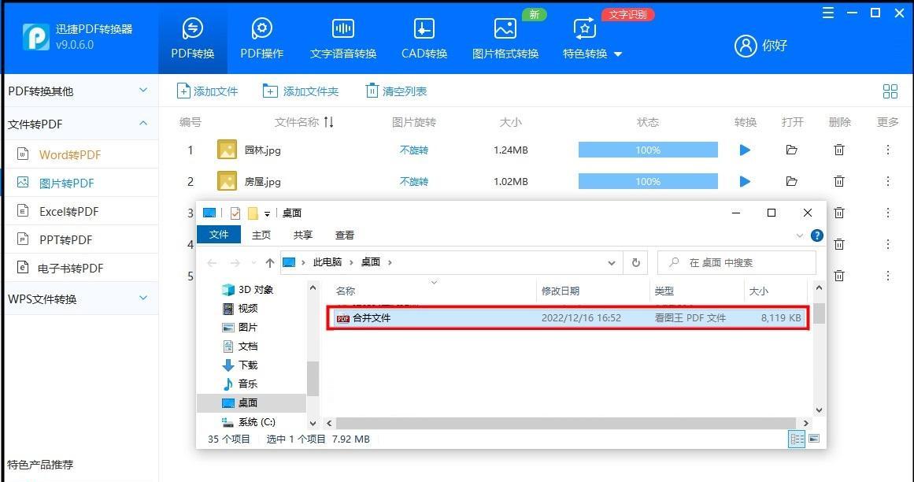Open the 共享 ribbon tab in Explorer

coord(302,235)
